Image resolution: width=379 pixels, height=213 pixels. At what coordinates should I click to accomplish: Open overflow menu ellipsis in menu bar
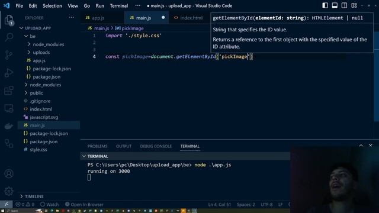[x=137, y=5]
